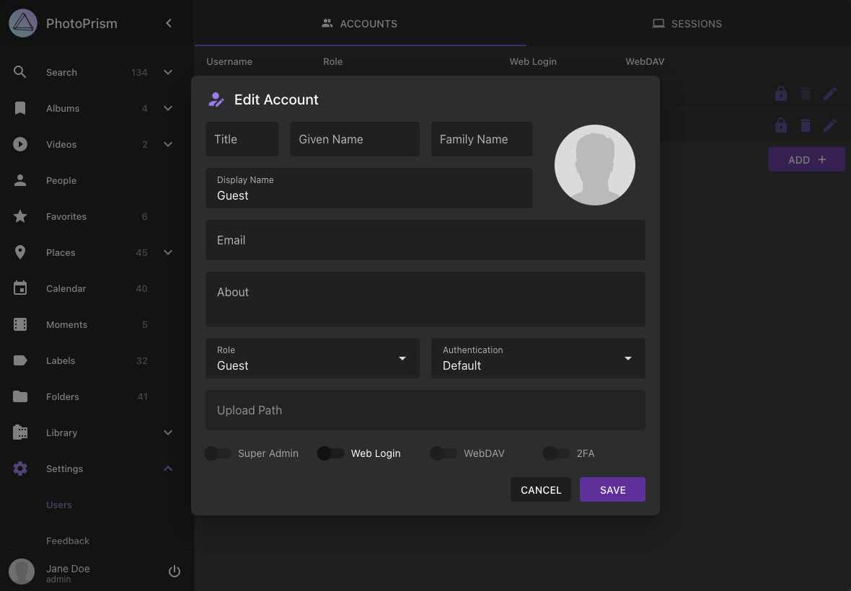Open the Role dropdown showing Guest
Viewport: 851px width, 591px height.
tap(312, 358)
